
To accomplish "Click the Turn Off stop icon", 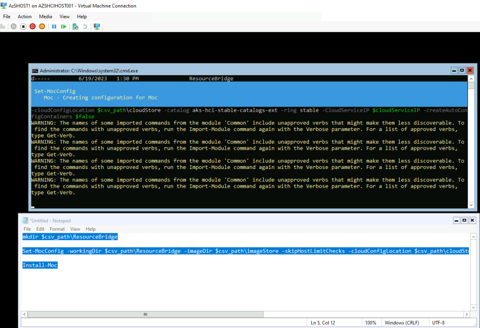I will 23,27.
